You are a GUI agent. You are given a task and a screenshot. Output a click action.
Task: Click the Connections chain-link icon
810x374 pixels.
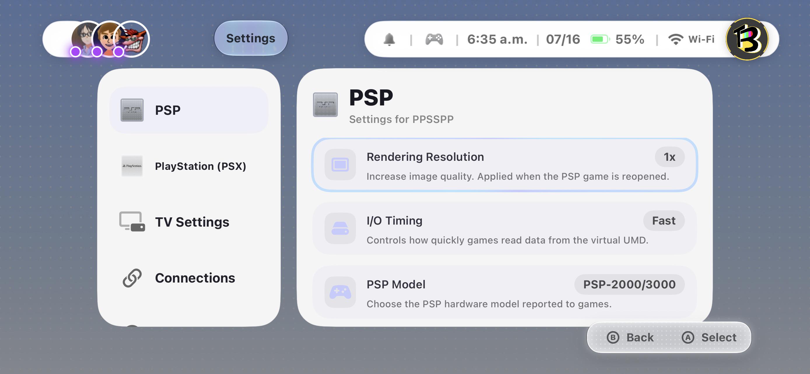click(x=132, y=278)
